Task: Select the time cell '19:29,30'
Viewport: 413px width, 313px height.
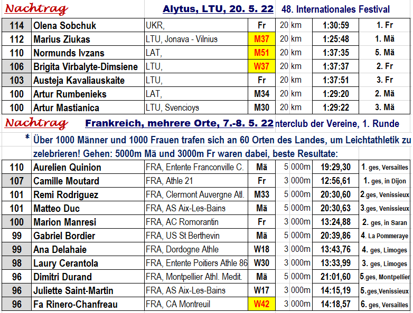Action: click(x=335, y=167)
